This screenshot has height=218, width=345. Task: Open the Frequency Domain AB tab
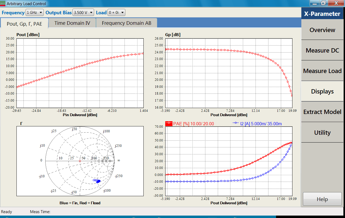click(x=126, y=23)
